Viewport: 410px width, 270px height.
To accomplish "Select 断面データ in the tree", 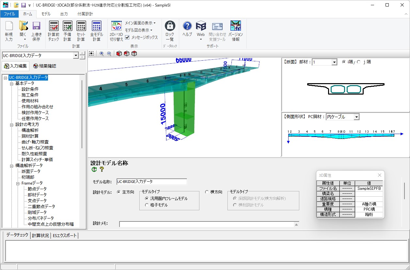I will (x=31, y=172).
